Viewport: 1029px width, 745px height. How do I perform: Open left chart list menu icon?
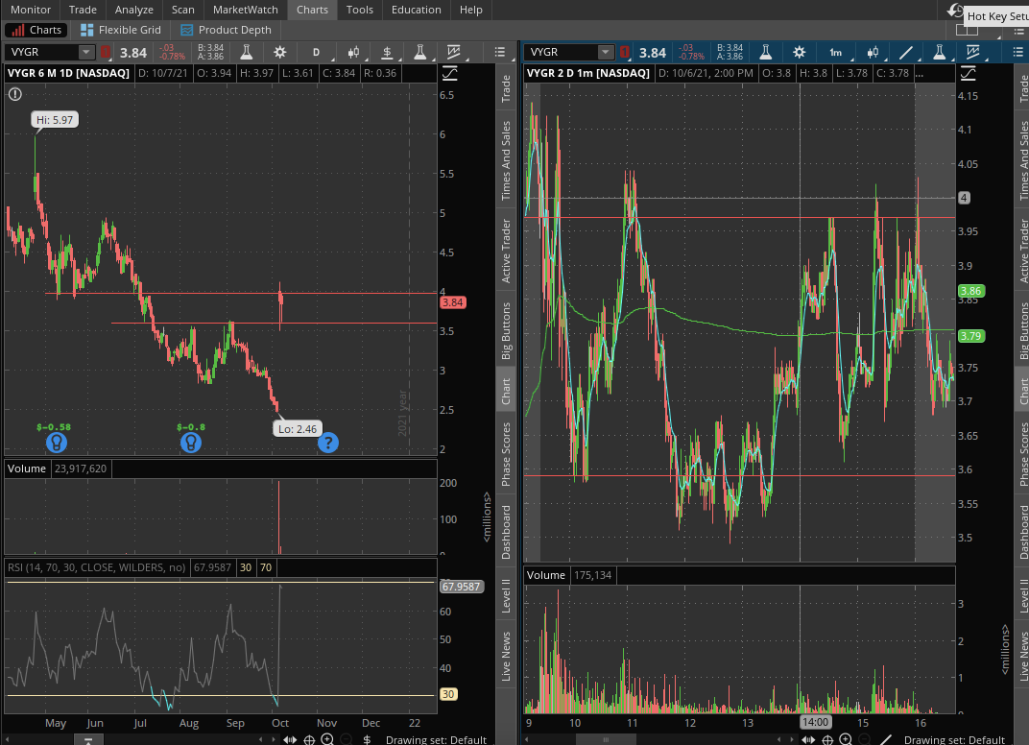coord(500,52)
